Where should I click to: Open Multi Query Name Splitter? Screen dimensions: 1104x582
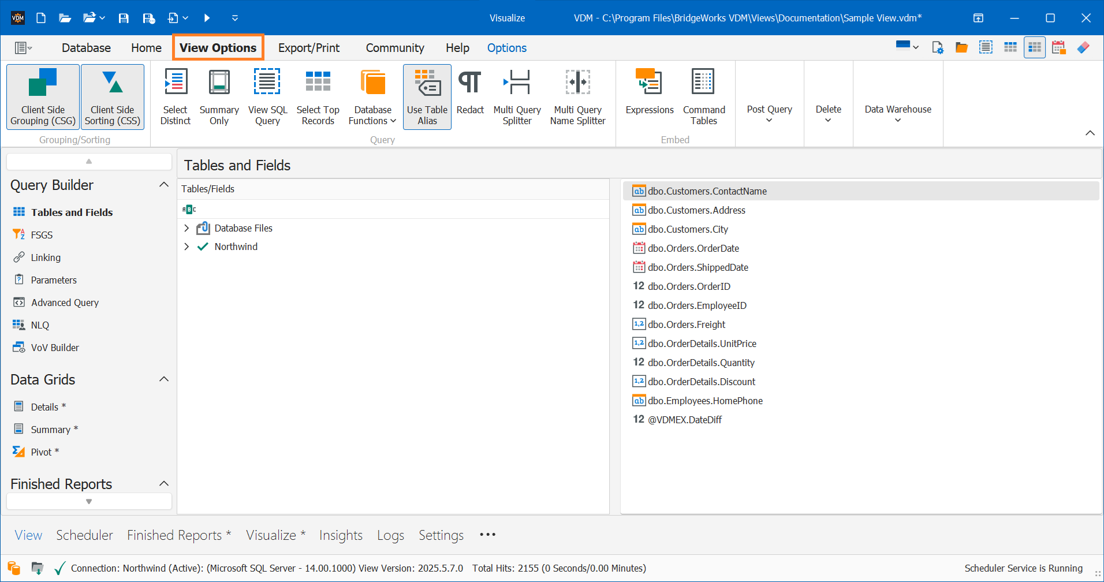coord(578,96)
